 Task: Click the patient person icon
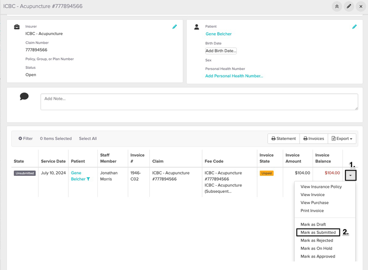(x=197, y=27)
